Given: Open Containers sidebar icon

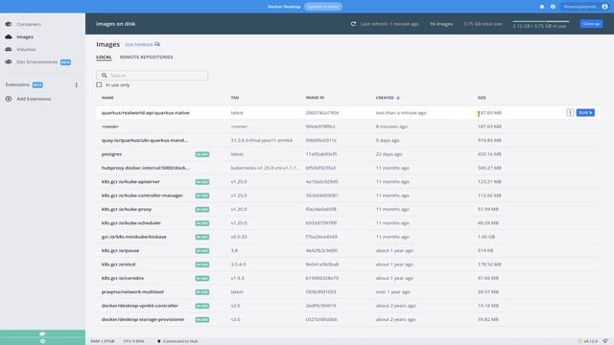Looking at the screenshot, I should [x=9, y=24].
